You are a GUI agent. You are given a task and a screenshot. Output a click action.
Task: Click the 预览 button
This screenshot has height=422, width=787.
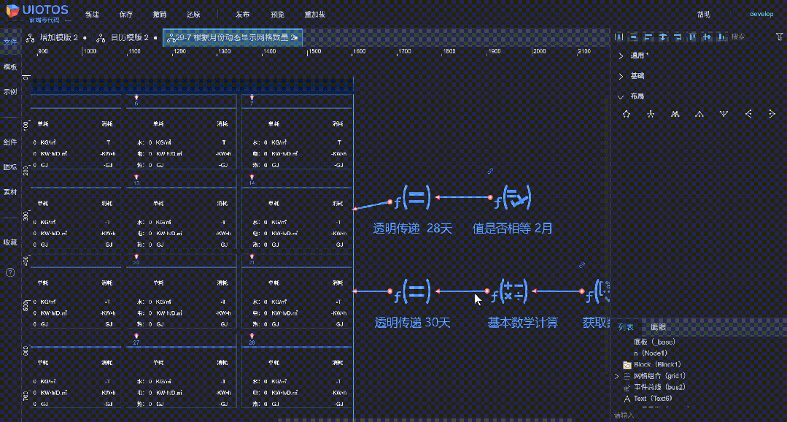[277, 15]
